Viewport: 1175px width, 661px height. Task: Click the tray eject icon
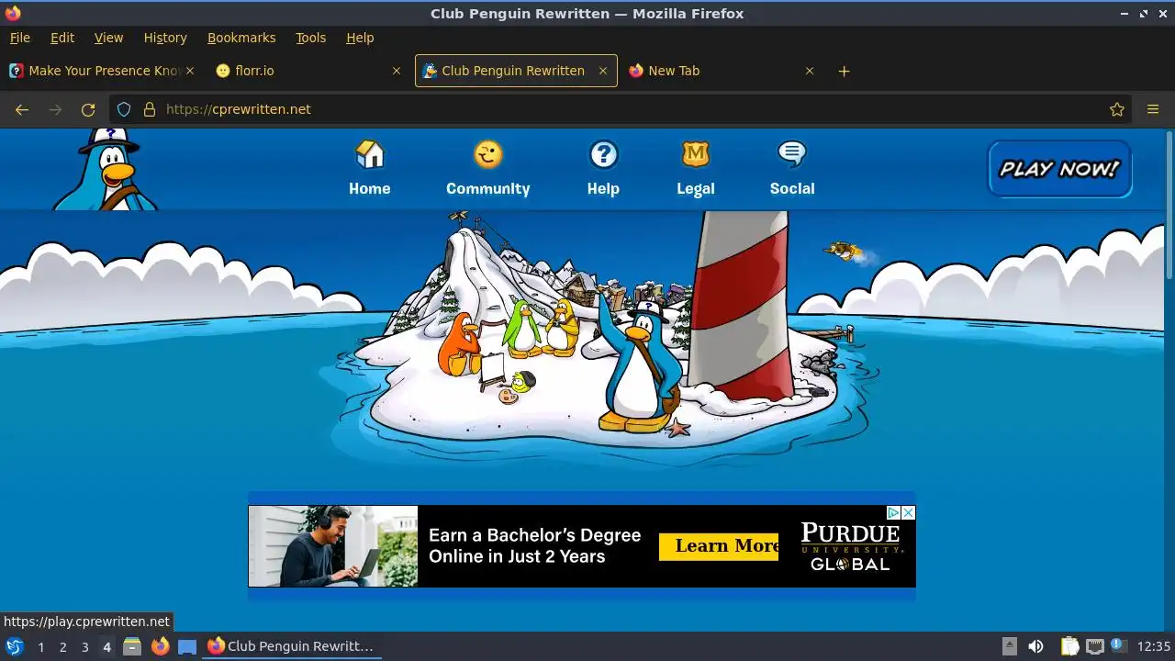(1009, 646)
